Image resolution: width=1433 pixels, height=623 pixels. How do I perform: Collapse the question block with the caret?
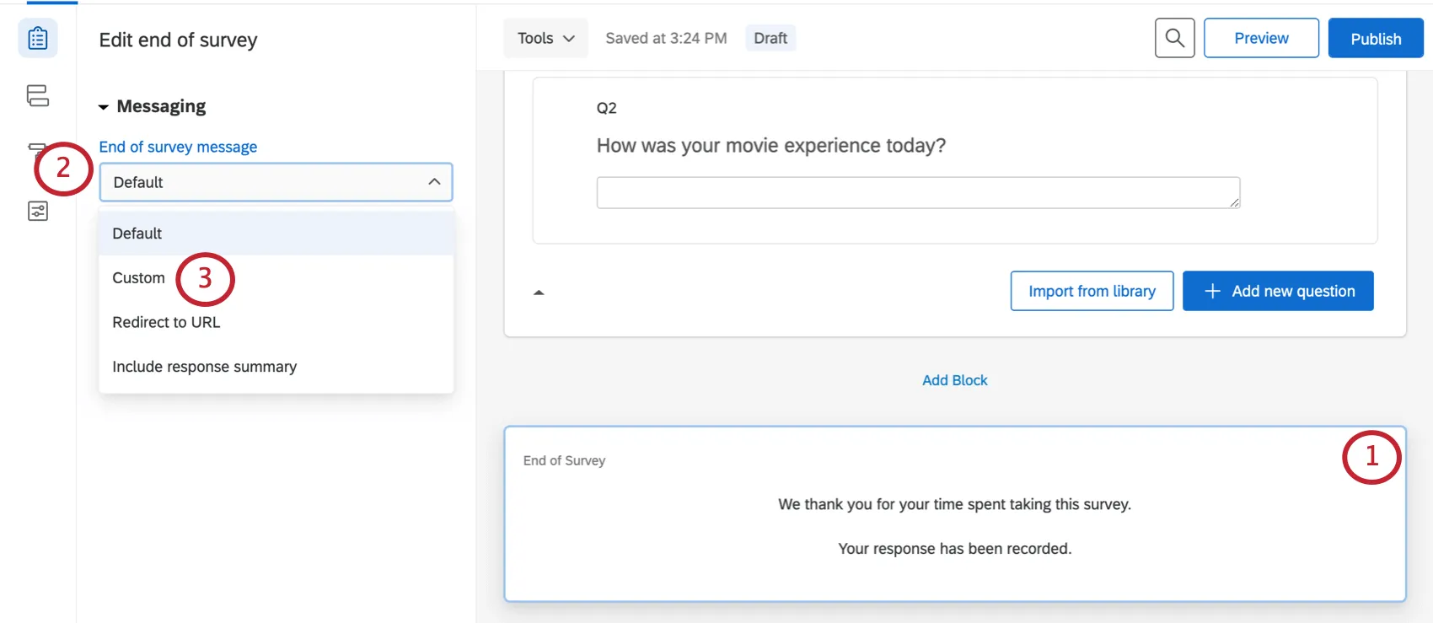coord(539,293)
